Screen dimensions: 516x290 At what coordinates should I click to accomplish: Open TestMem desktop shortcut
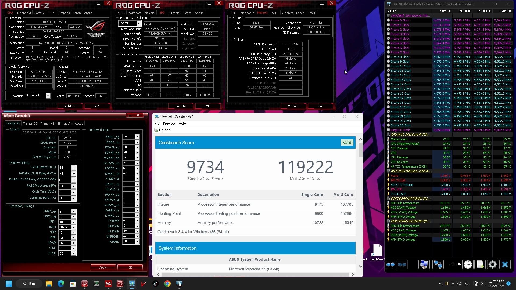pos(377,252)
